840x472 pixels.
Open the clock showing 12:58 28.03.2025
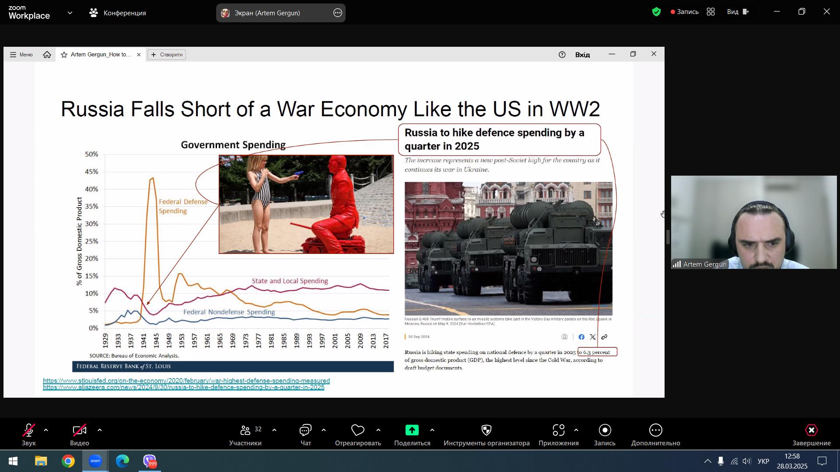tap(792, 462)
